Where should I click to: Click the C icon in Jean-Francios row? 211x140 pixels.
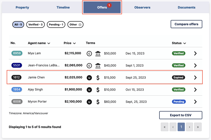coord(89,66)
